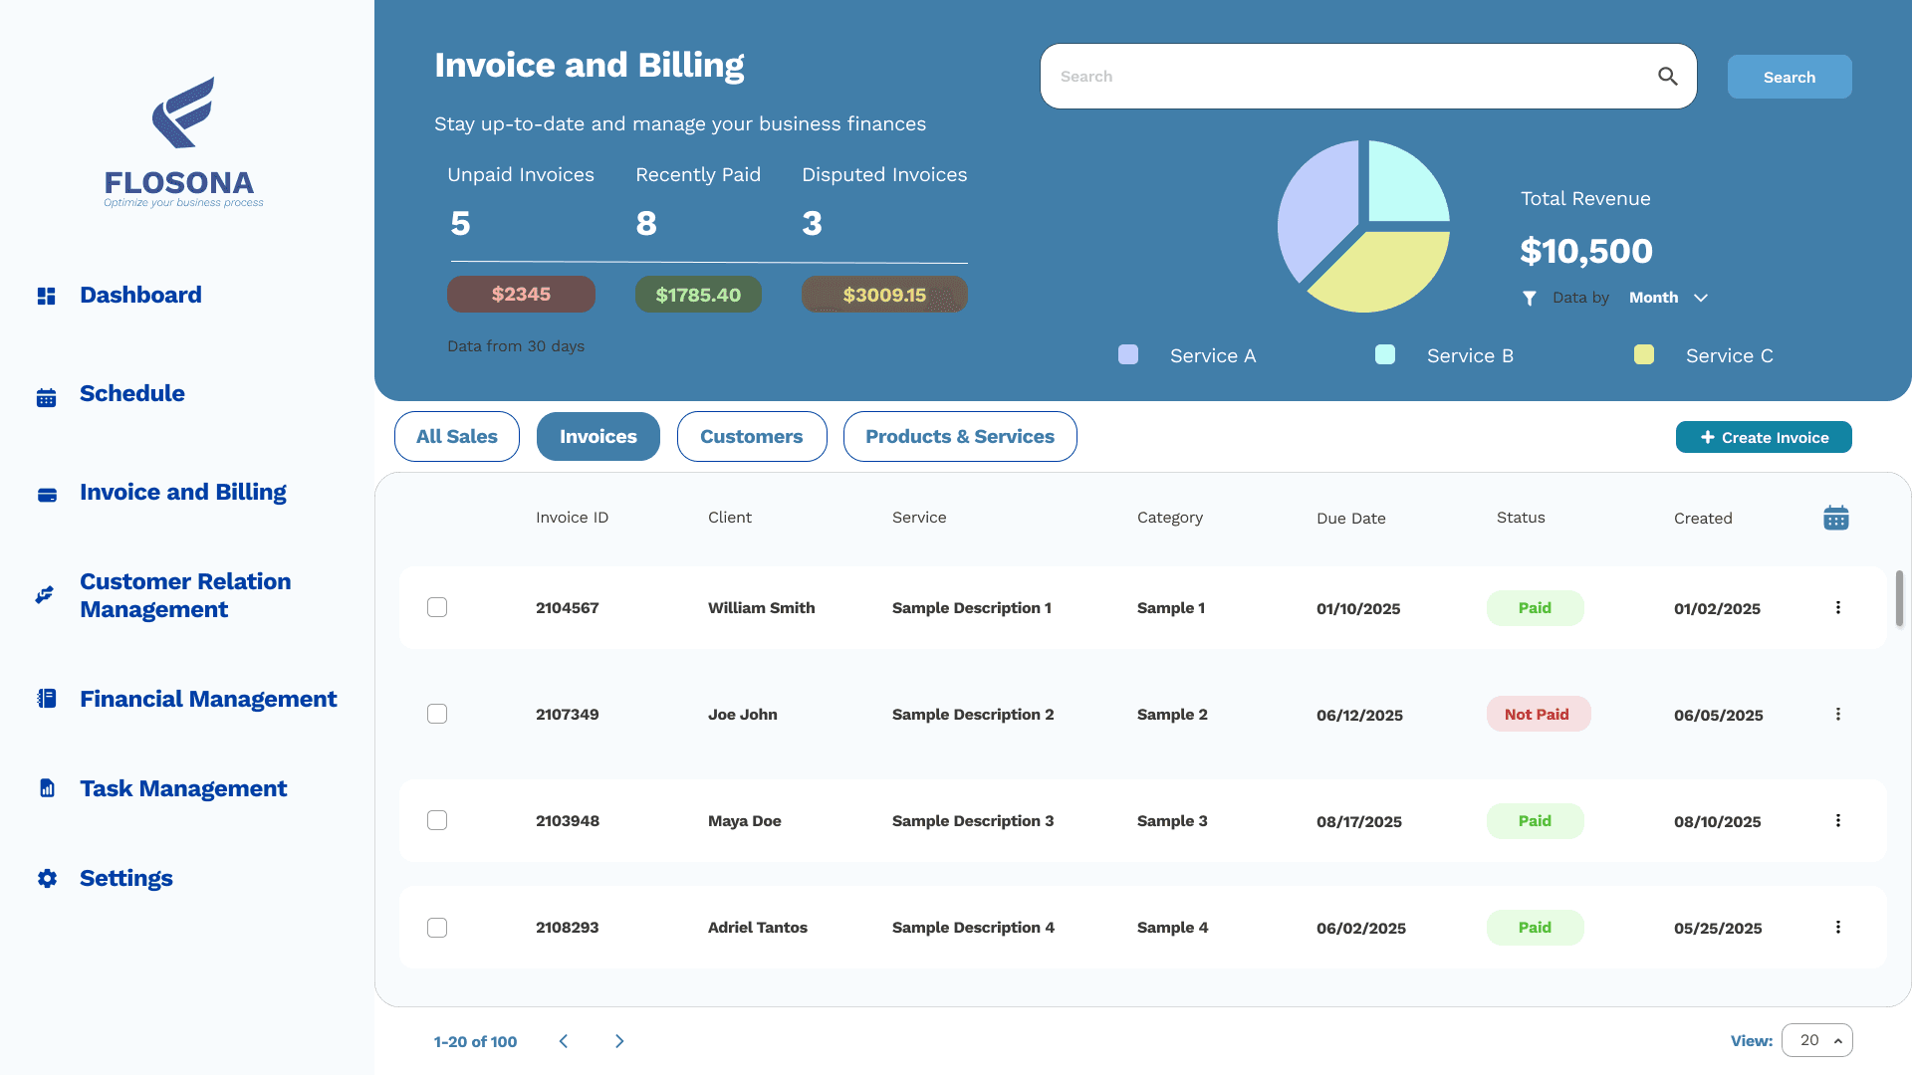
Task: Click the Create Invoice button
Action: point(1763,437)
